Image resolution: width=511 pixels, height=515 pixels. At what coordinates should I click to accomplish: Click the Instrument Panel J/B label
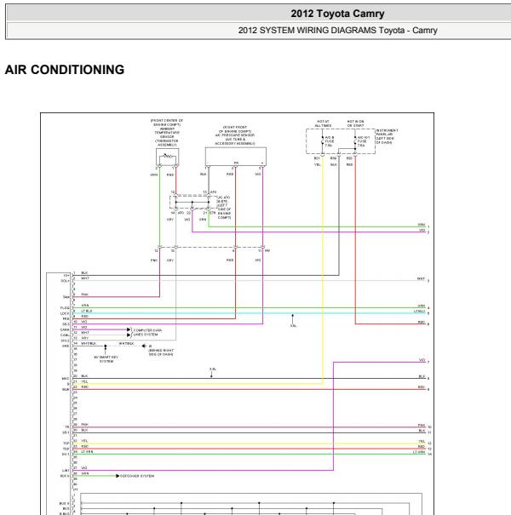pyautogui.click(x=387, y=136)
